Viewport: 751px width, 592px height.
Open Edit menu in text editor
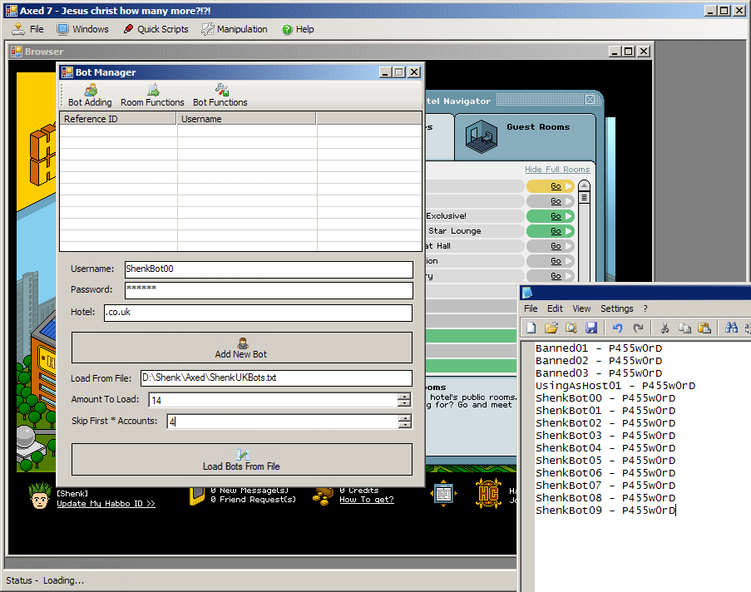coord(555,309)
